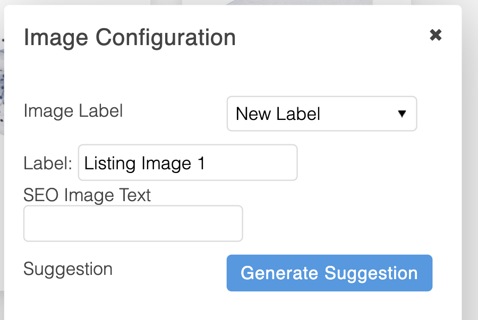Click the Image Configuration heading
The height and width of the screenshot is (320, 478).
130,38
